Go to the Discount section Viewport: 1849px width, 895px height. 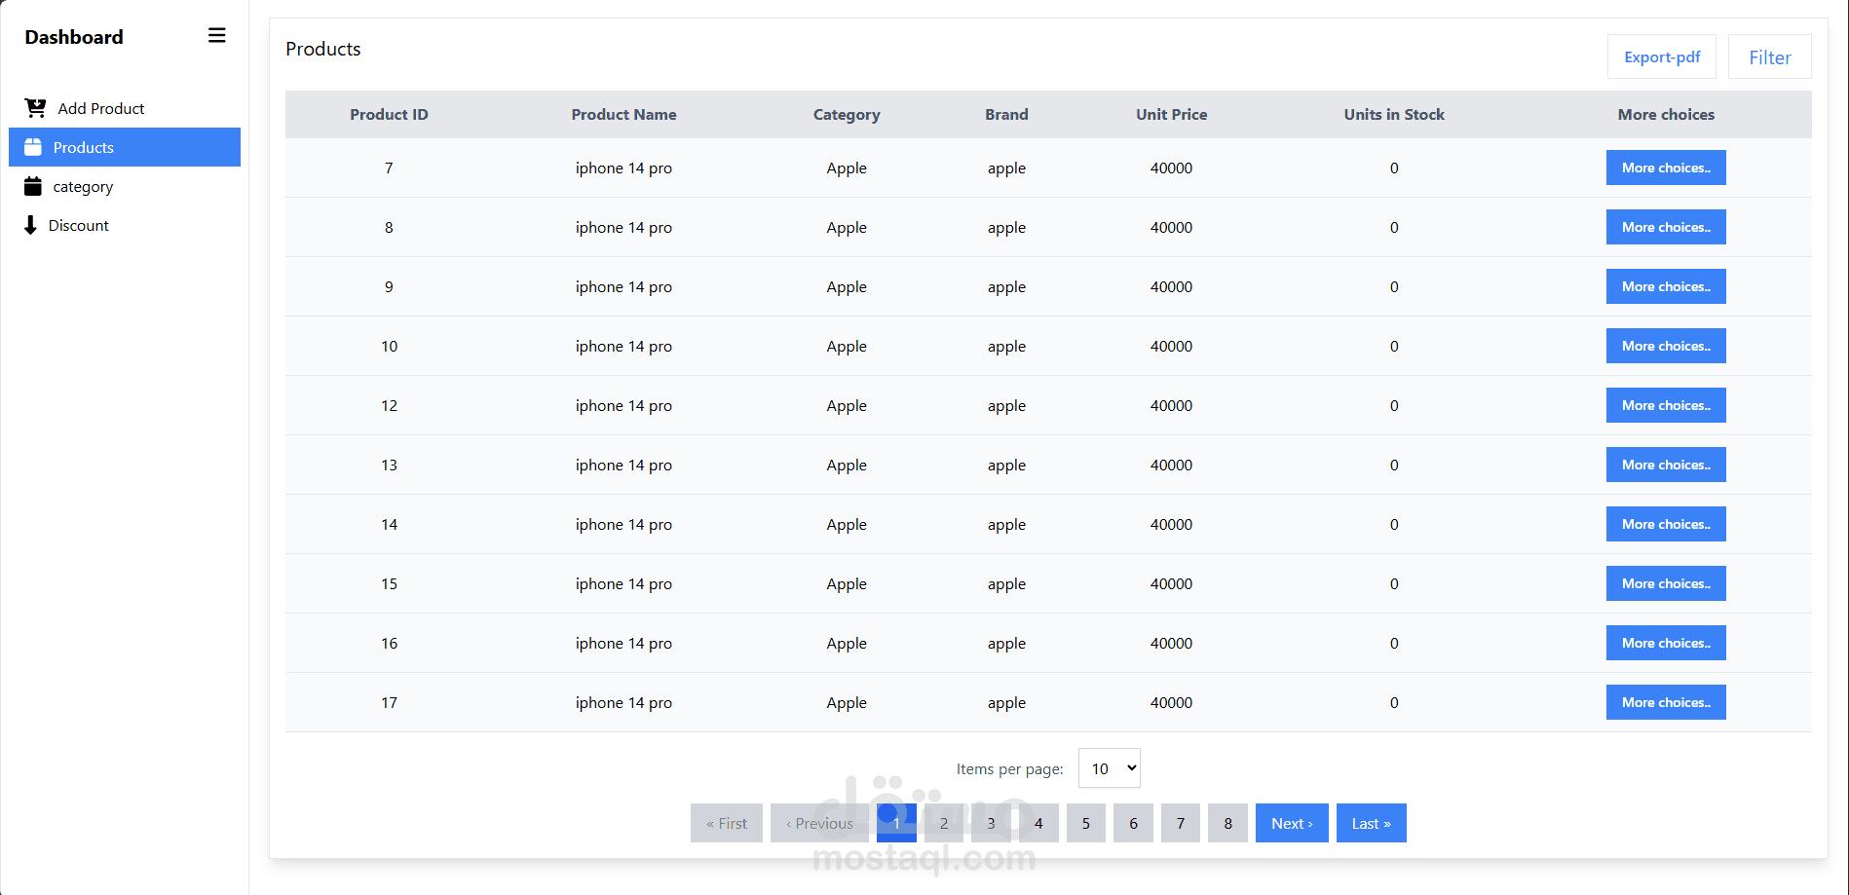point(125,225)
